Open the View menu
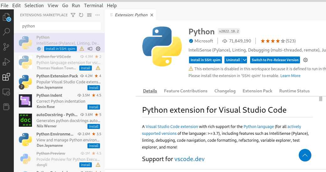Image resolution: width=326 pixels, height=172 pixels. (x=53, y=6)
